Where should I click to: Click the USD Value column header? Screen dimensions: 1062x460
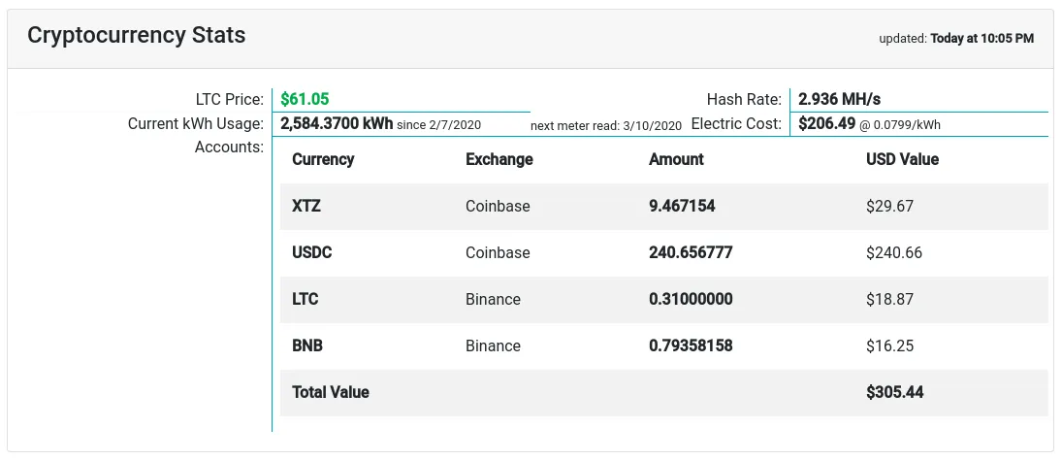tap(902, 159)
